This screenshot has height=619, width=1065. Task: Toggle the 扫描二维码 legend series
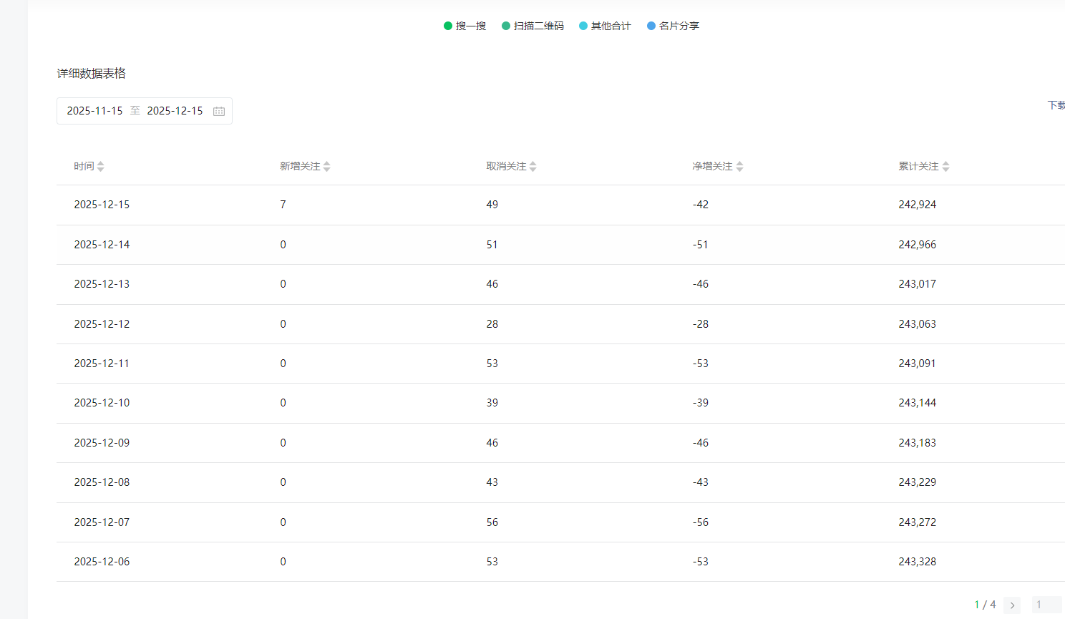(x=533, y=26)
